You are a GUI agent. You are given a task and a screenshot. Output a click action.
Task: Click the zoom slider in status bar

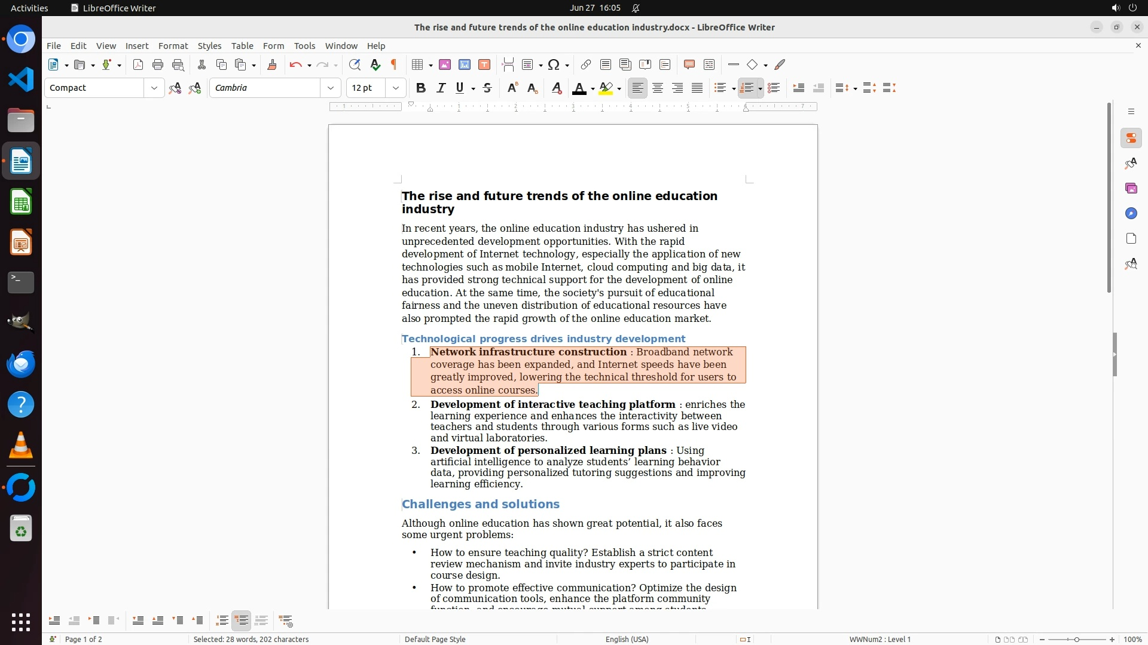click(x=1076, y=639)
